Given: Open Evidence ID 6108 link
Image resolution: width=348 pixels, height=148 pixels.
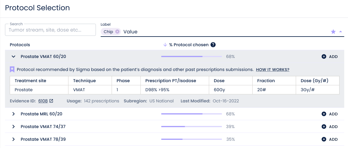Looking at the screenshot, I should pos(43,101).
